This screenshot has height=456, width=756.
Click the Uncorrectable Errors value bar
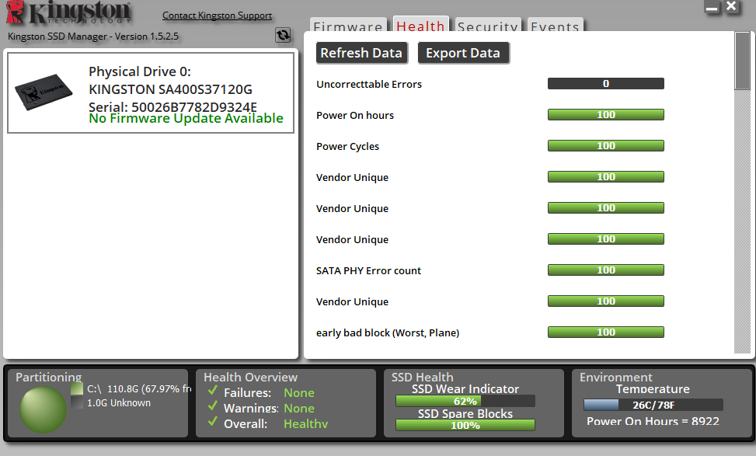point(606,84)
